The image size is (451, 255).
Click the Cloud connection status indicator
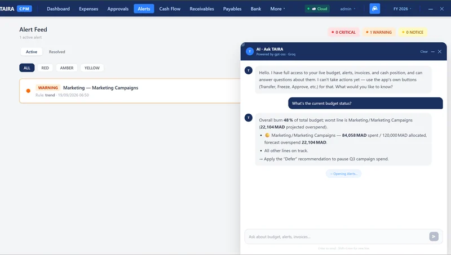[x=317, y=8]
